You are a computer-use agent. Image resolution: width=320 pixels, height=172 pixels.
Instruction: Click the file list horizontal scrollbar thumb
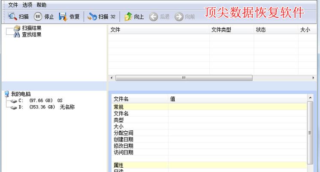[x=184, y=78]
